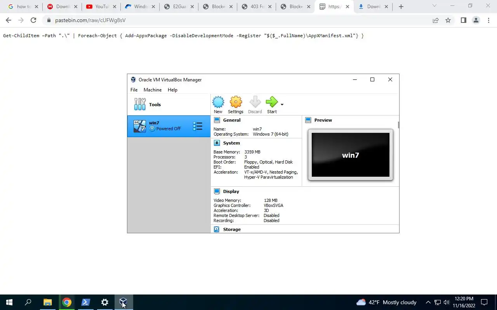
Task: Open the Windows Start menu
Action: tap(9, 302)
